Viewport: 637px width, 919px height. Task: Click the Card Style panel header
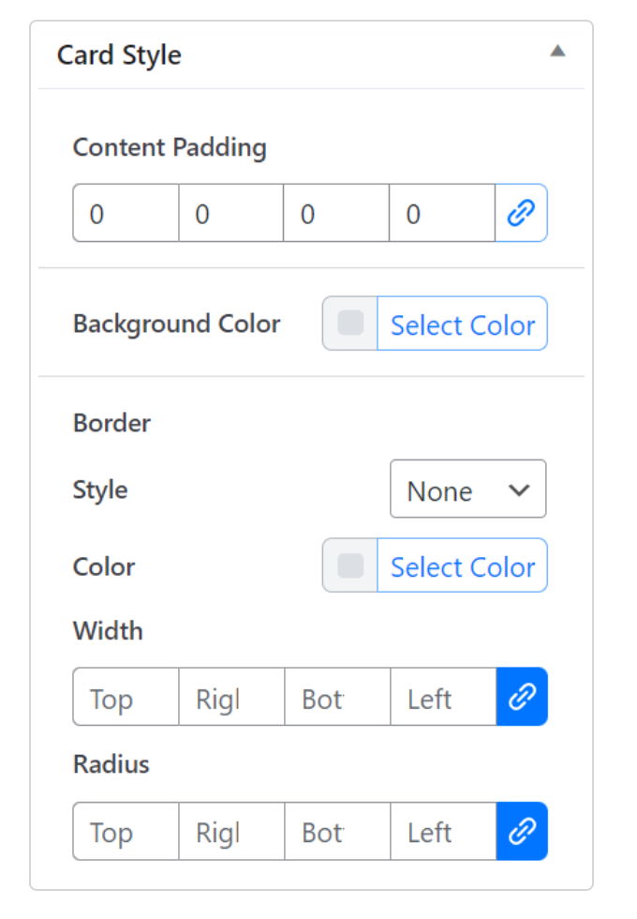pyautogui.click(x=119, y=55)
